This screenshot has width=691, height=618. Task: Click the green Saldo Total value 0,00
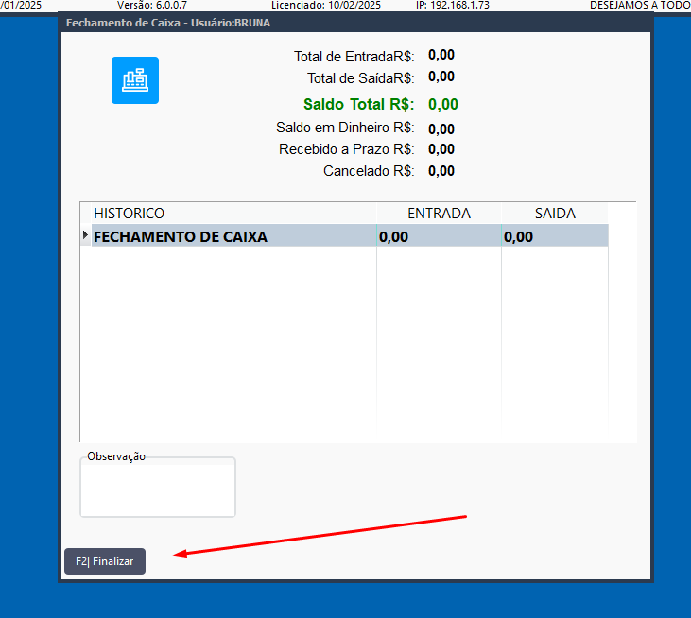(x=443, y=104)
